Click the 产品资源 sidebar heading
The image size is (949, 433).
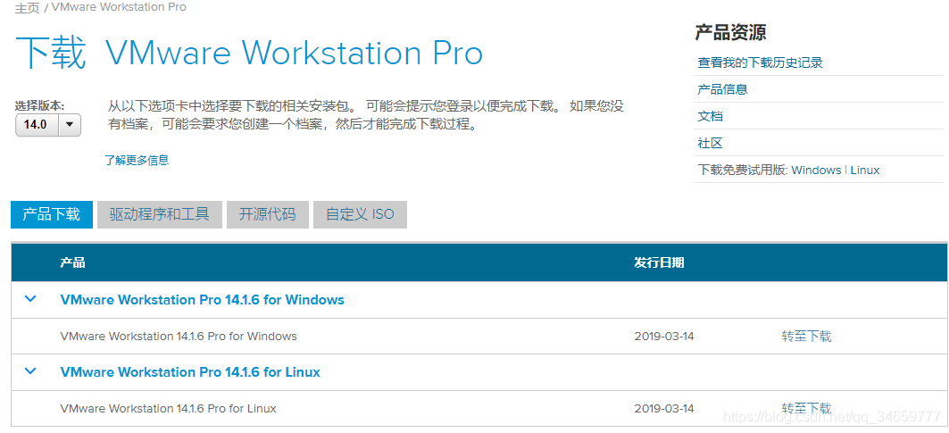coord(730,33)
